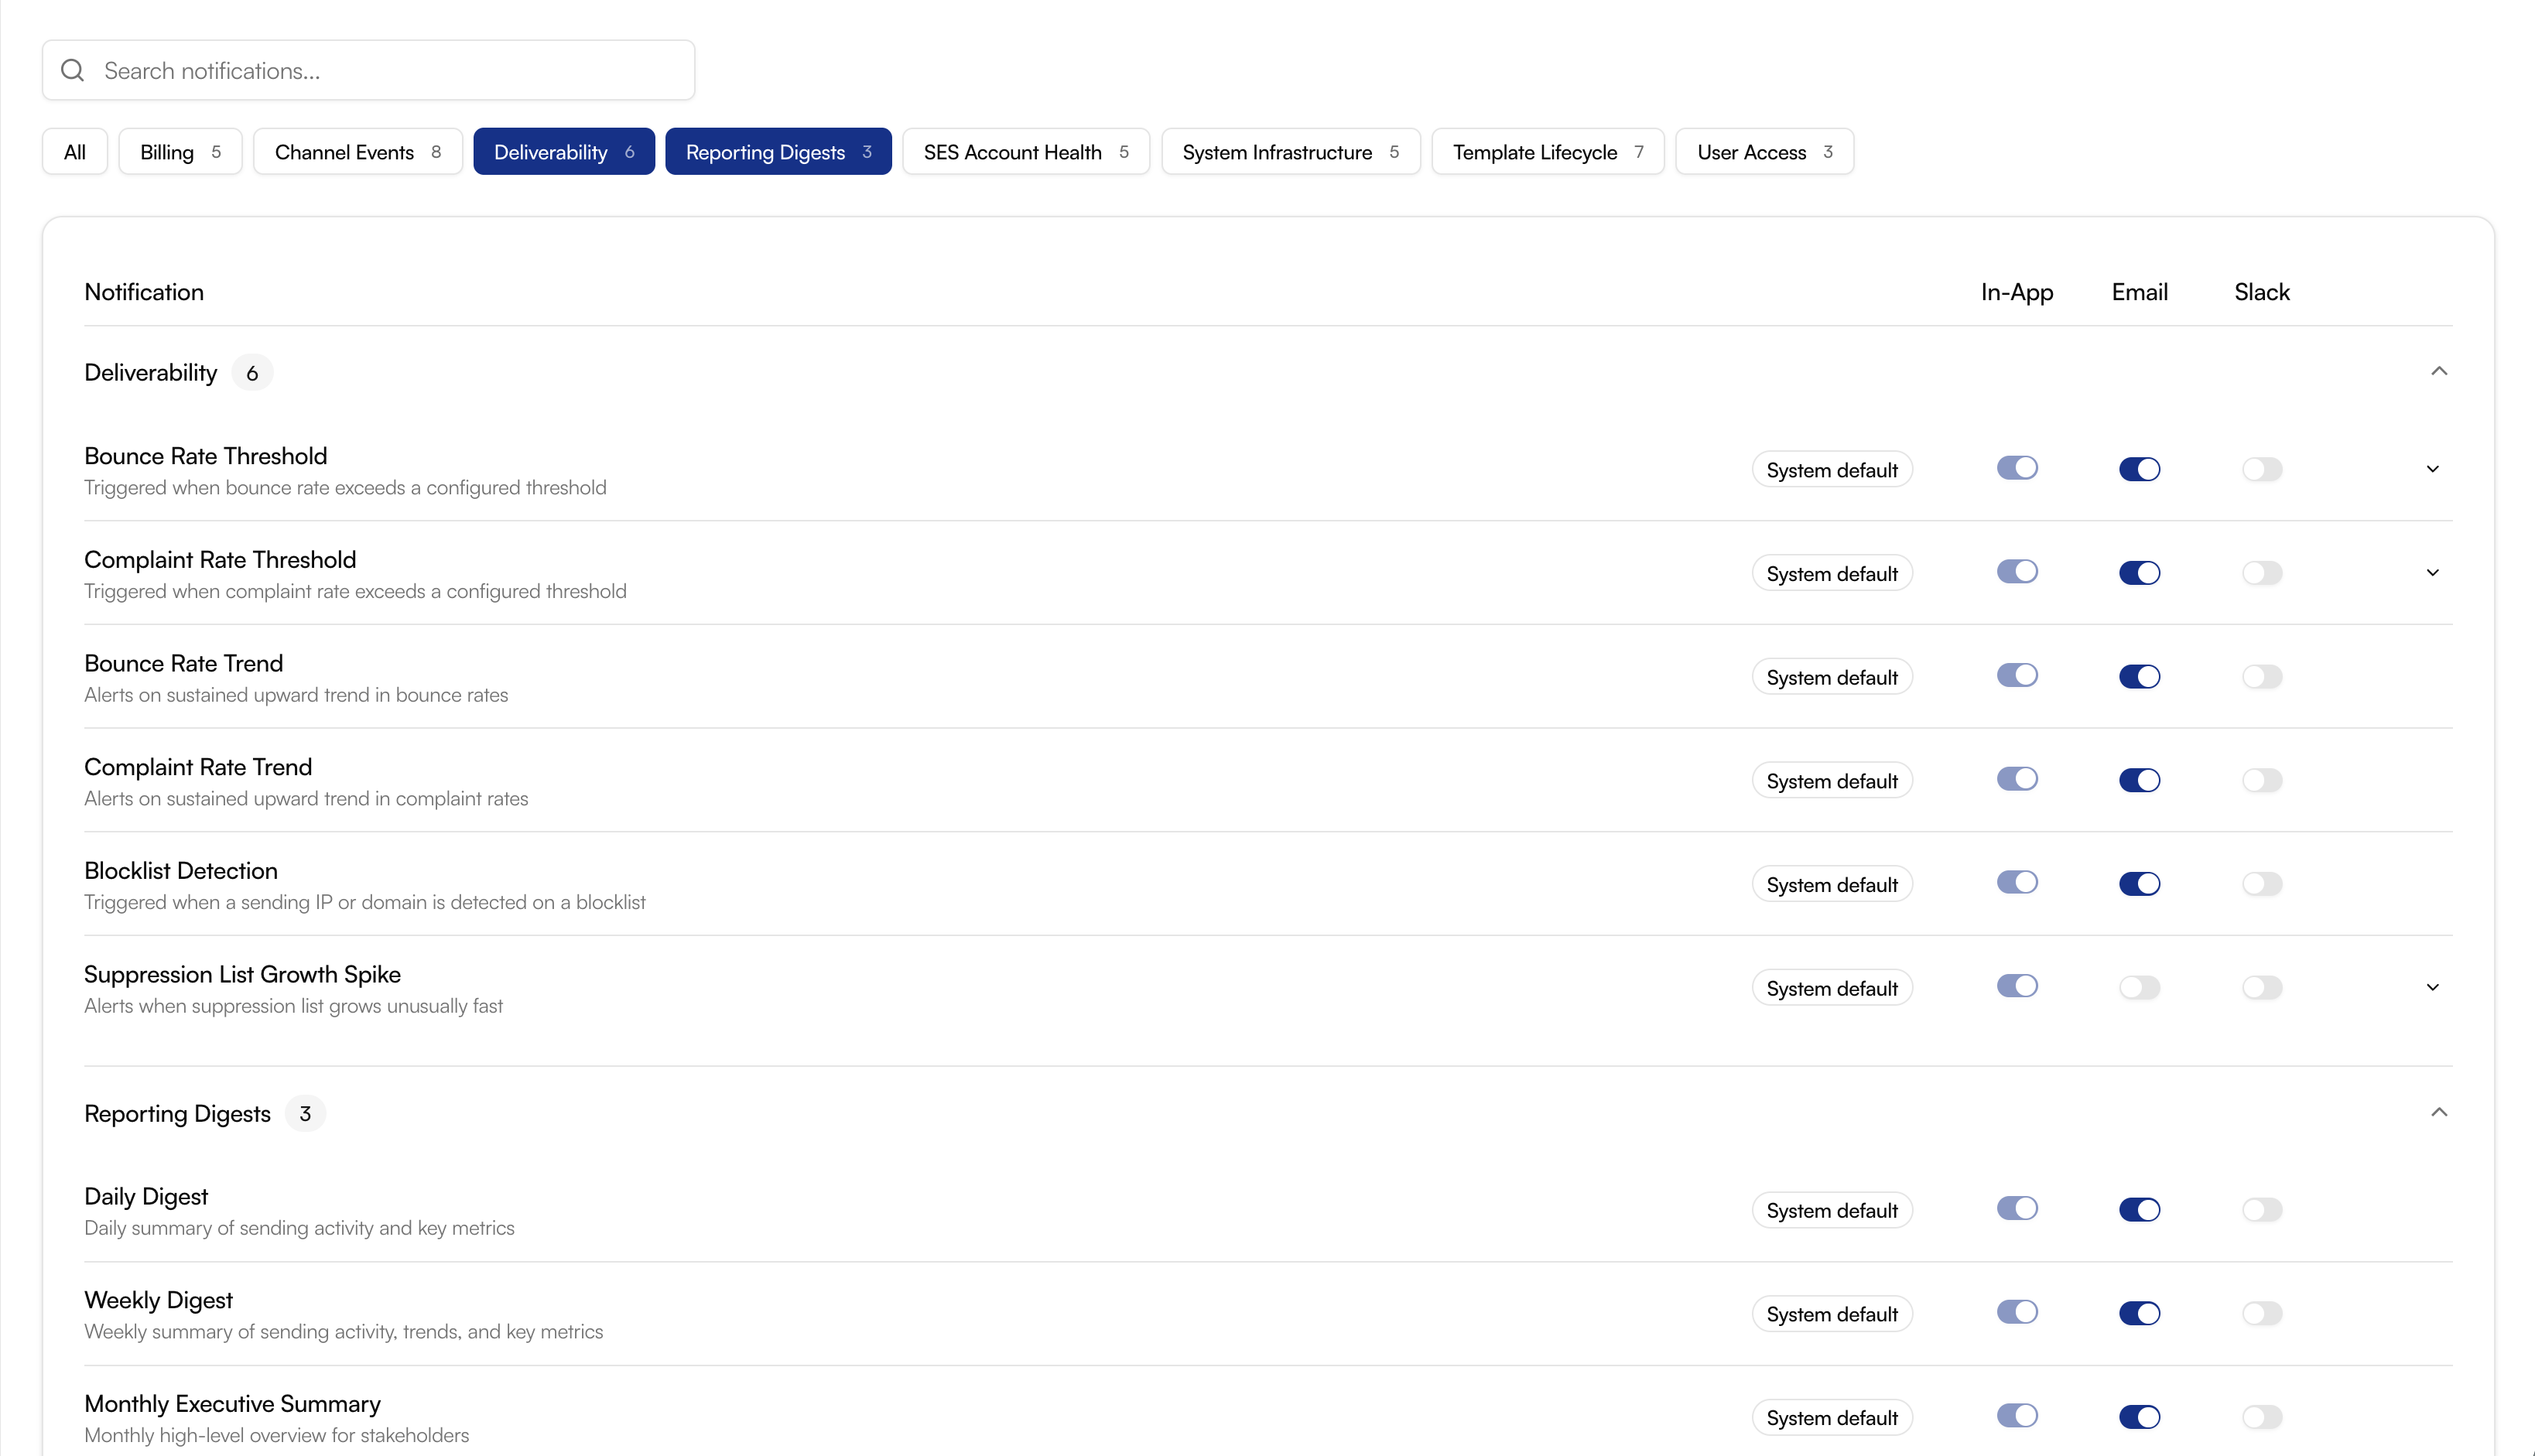The height and width of the screenshot is (1456, 2535).
Task: Expand Suppression List Growth Spike row
Action: click(2432, 987)
